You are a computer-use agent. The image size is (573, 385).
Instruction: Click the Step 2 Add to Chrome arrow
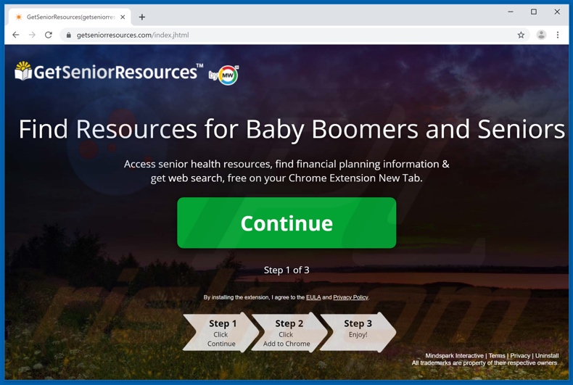coord(289,332)
